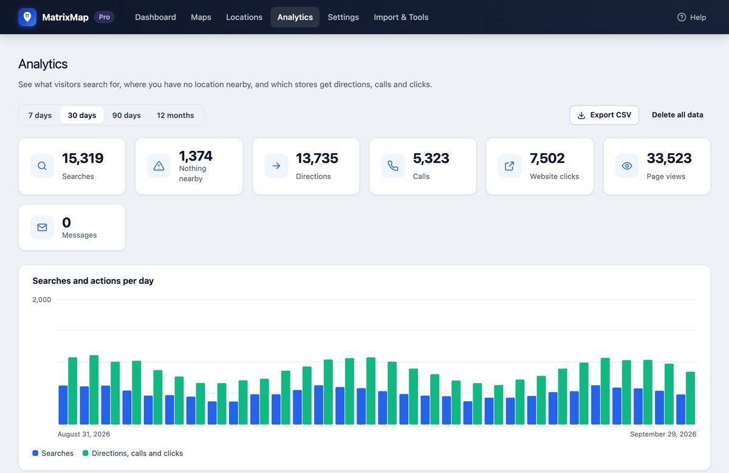The width and height of the screenshot is (729, 473).
Task: Open Import & Tools
Action: pos(401,17)
